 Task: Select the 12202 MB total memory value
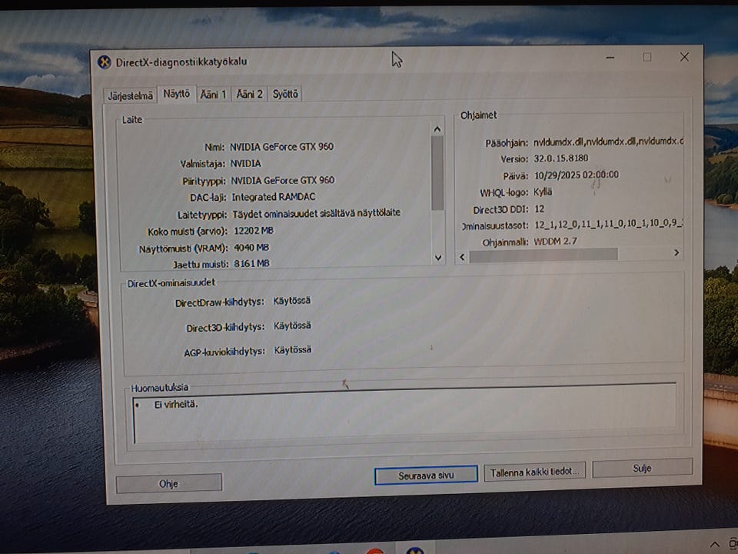point(254,230)
